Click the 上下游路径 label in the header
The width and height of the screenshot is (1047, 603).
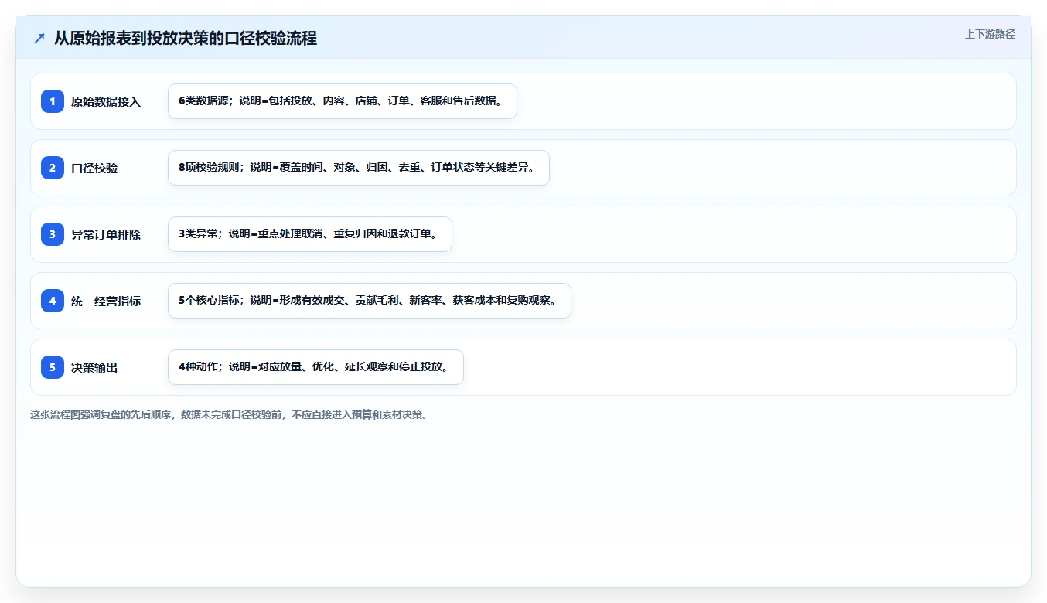tap(990, 34)
